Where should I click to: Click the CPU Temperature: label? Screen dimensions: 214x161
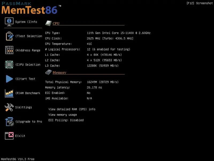pyautogui.click(x=58, y=44)
